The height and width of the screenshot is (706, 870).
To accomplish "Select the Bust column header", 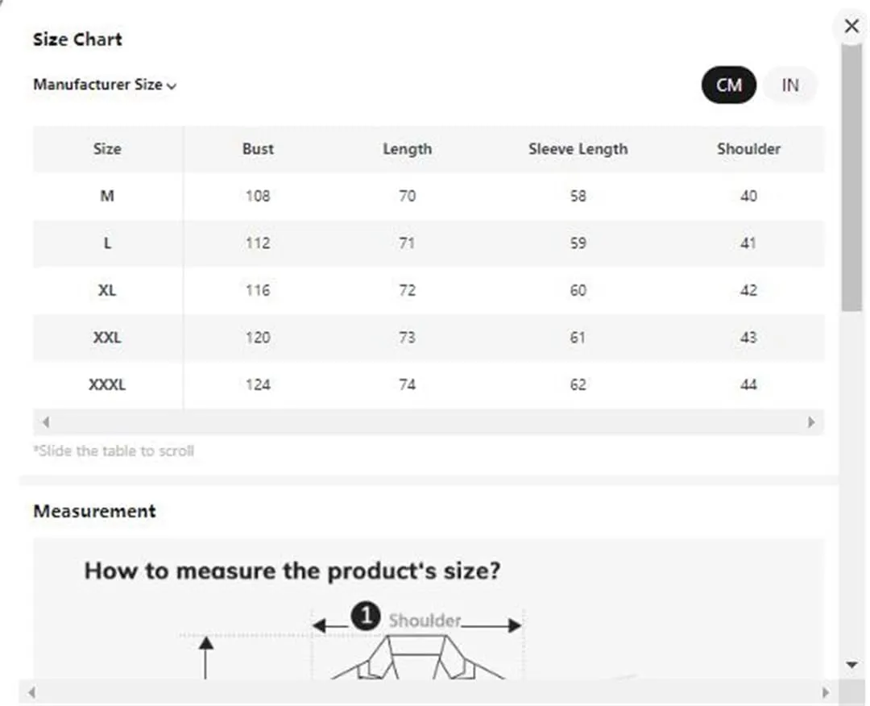I will pos(258,149).
